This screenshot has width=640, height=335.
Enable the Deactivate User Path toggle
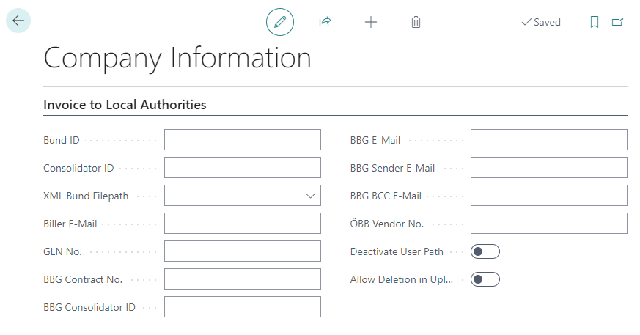point(485,251)
